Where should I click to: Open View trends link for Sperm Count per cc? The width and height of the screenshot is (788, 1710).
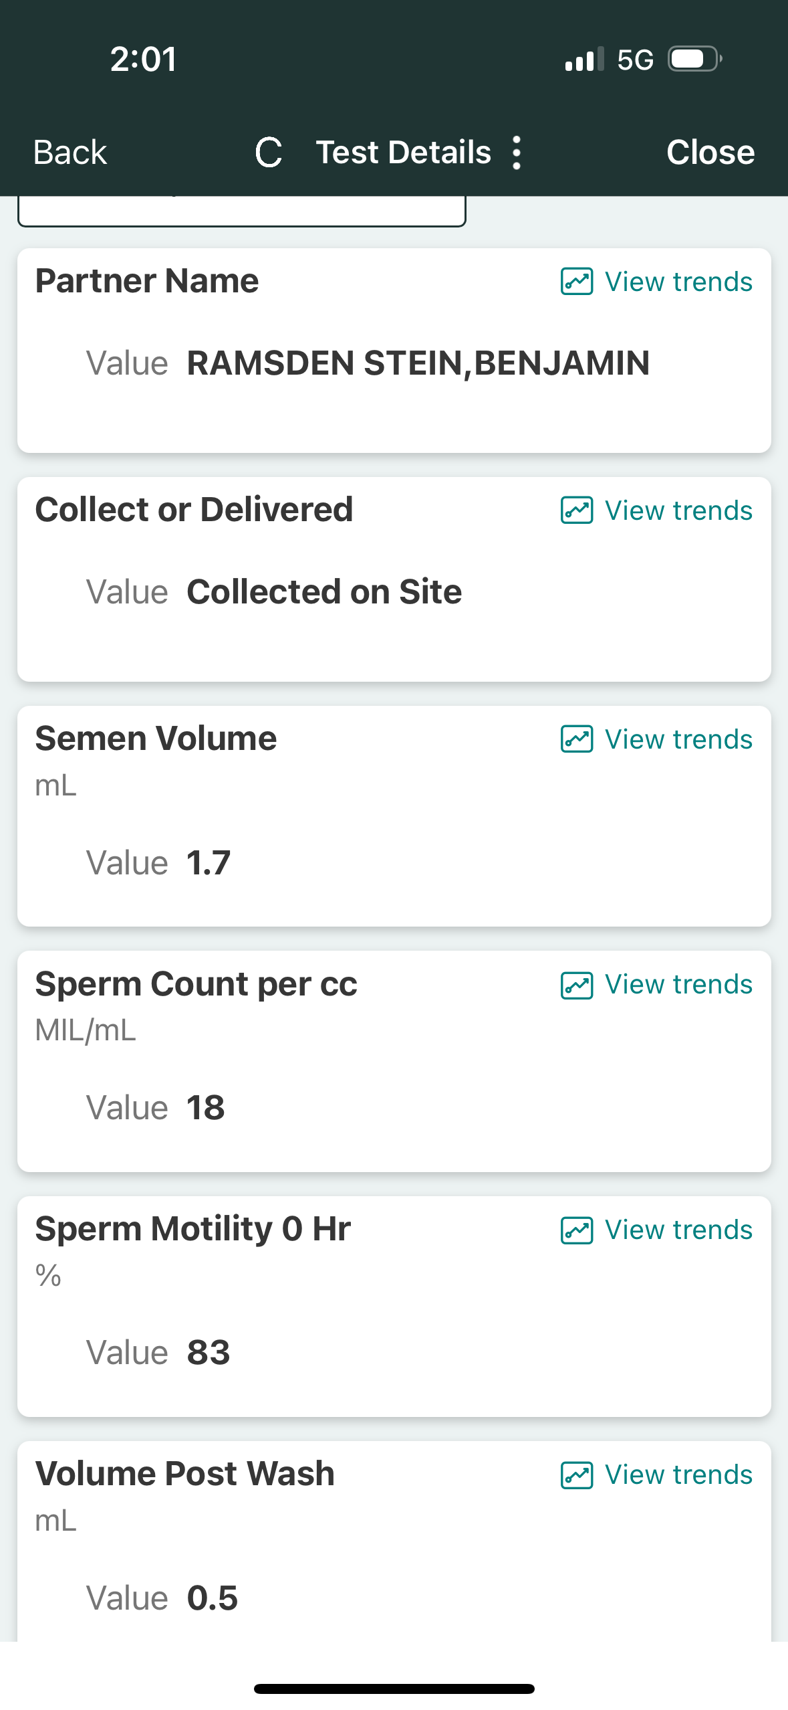(x=678, y=985)
